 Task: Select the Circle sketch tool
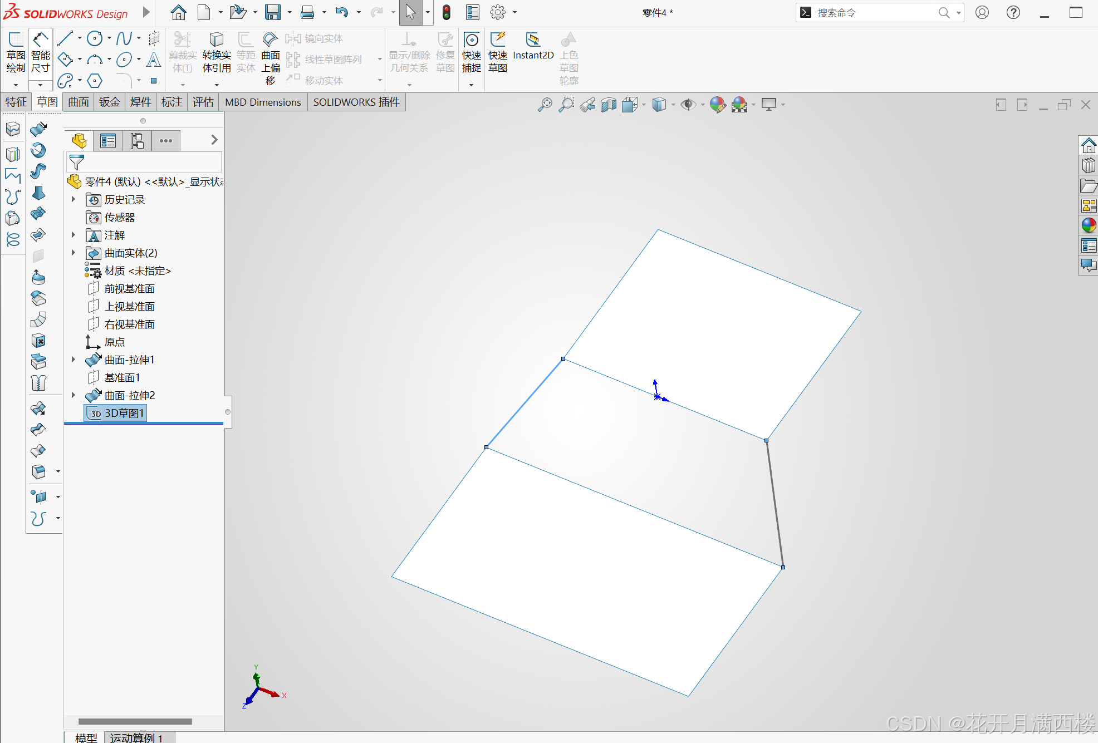coord(95,38)
